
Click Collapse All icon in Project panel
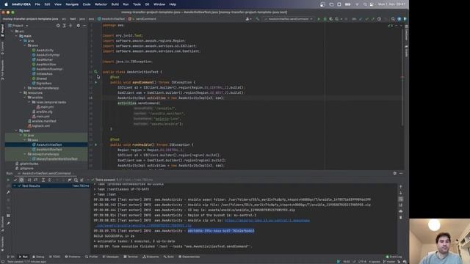(70, 26)
